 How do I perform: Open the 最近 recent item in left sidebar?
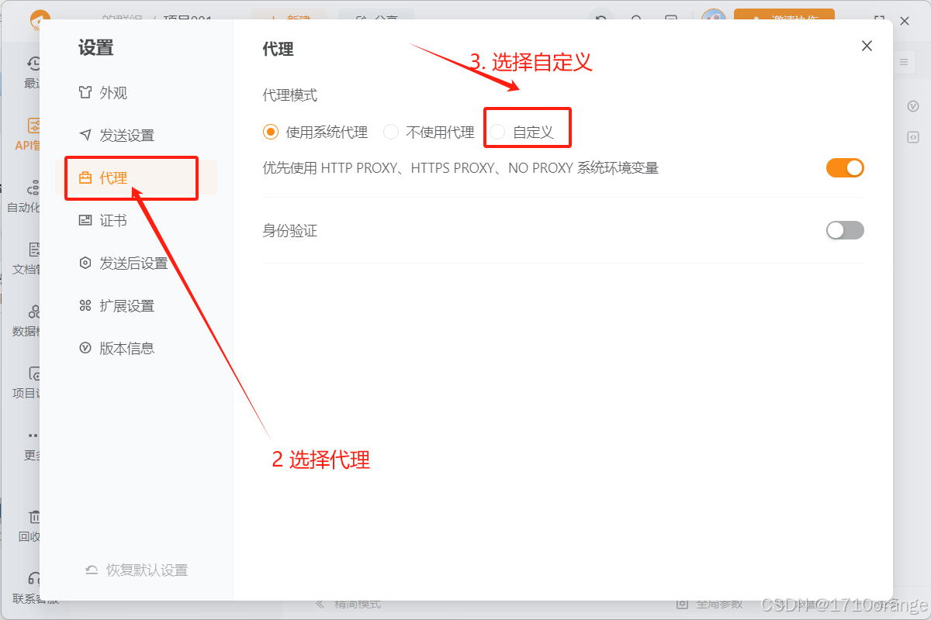(31, 72)
